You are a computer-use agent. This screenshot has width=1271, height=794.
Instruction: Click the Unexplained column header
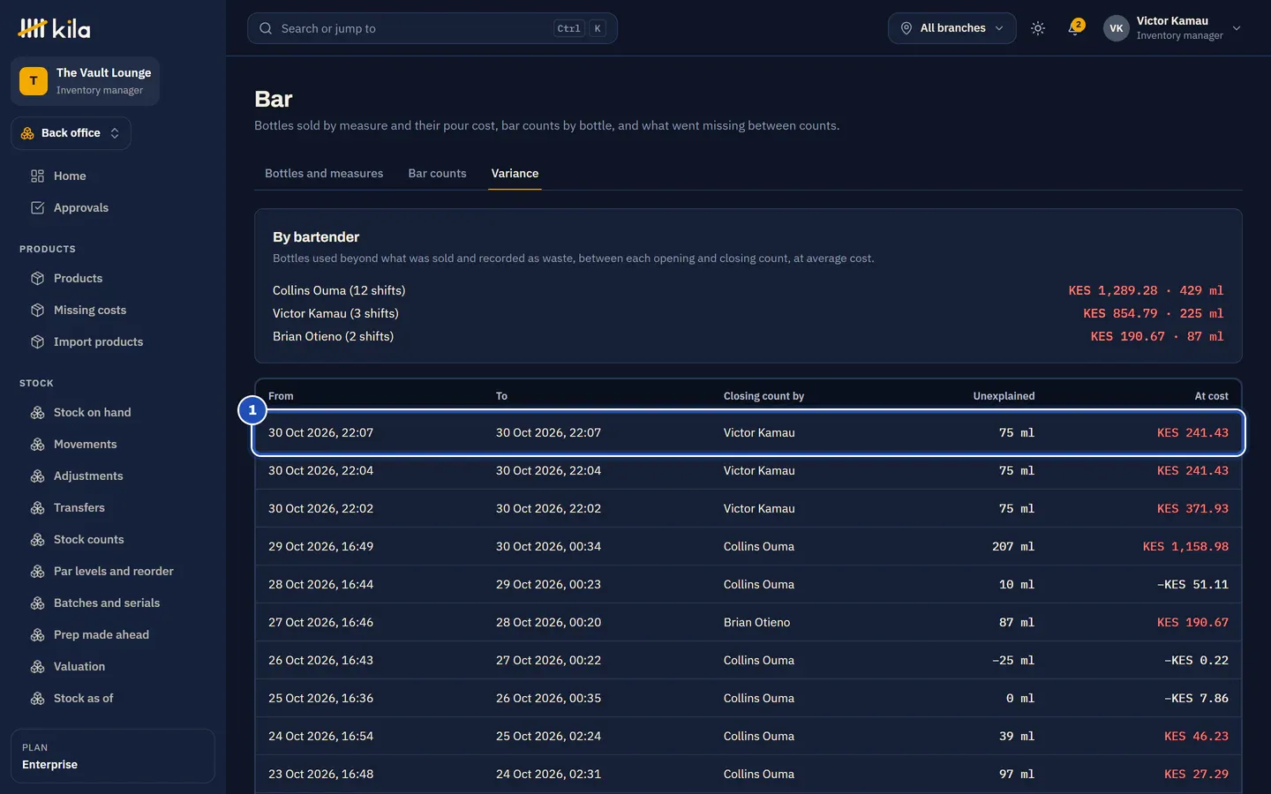tap(1004, 396)
